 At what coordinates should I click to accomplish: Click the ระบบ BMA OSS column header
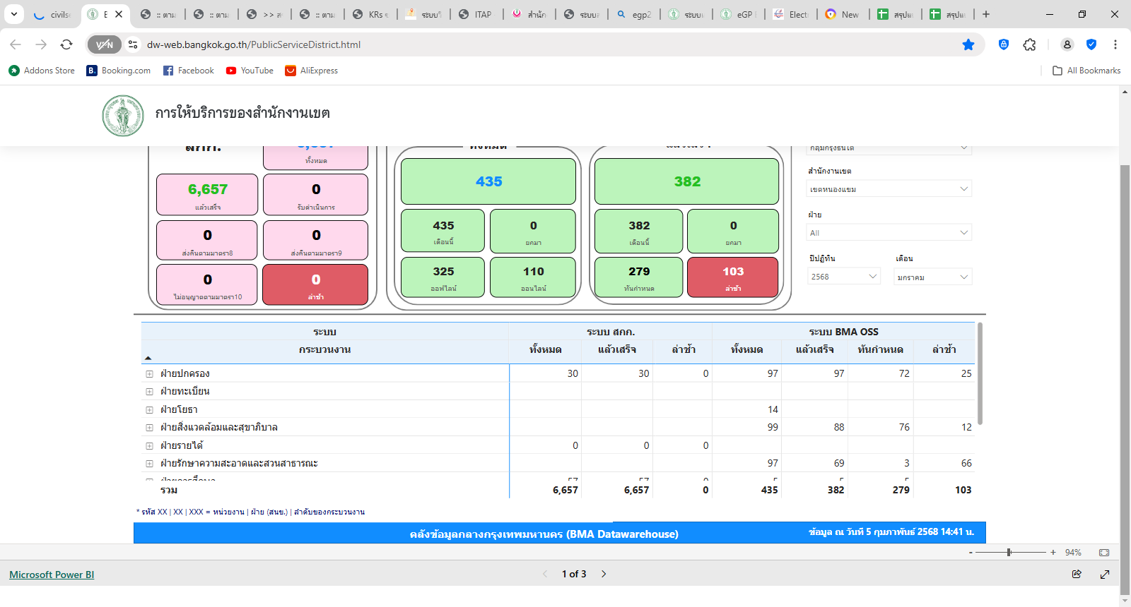[x=843, y=332]
